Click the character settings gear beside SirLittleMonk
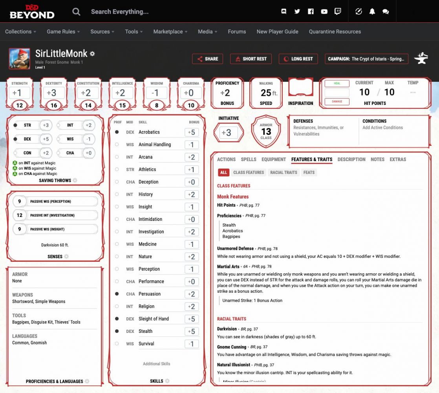439x393 pixels. pyautogui.click(x=92, y=53)
